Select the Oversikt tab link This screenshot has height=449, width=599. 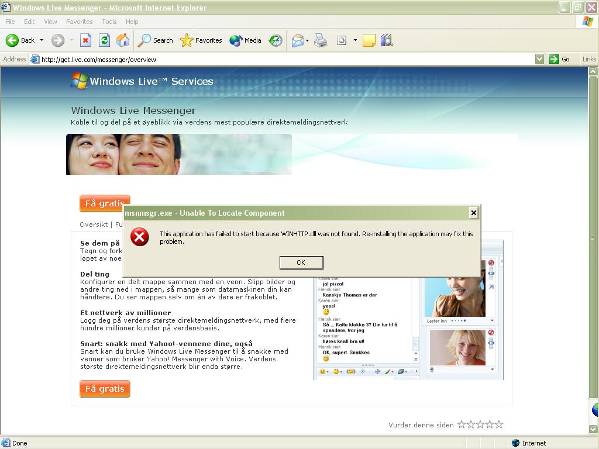[x=94, y=224]
